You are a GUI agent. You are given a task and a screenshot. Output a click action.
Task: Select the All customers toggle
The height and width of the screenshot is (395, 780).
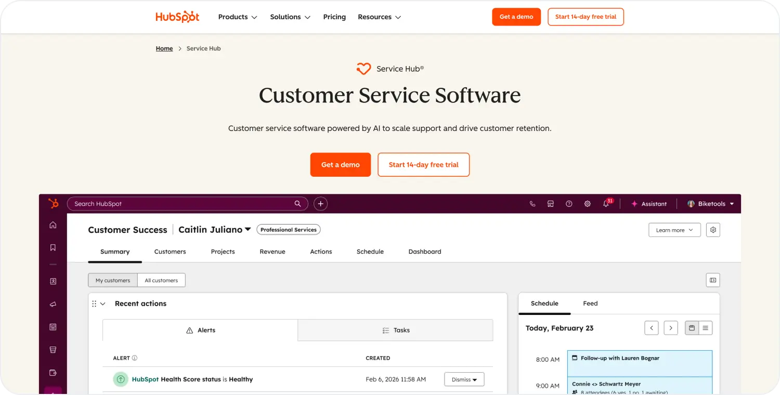[x=161, y=280]
